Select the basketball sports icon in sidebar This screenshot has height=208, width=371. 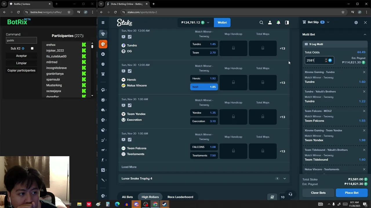103,44
